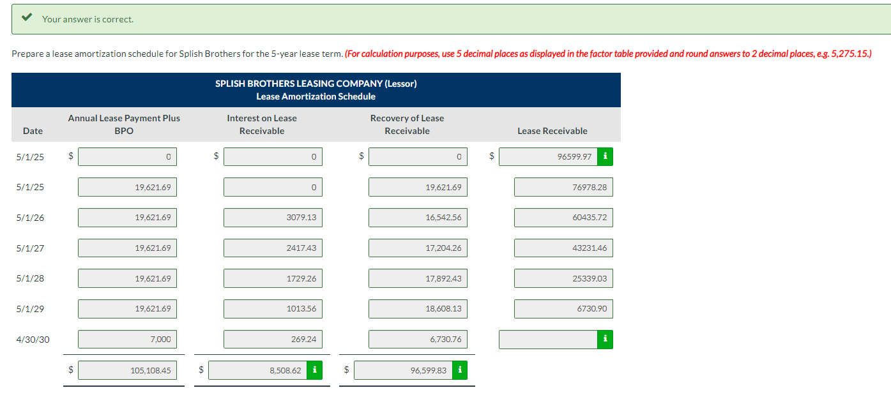Click the red rounding instructions text
Screen dimensions: 891x397
[608, 54]
